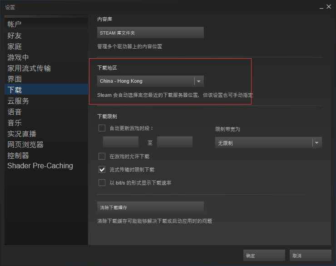
Task: Open the China - Hong Kong download region dropdown
Action: point(150,81)
